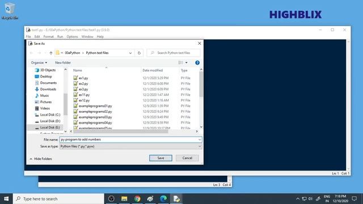The image size is (363, 204).
Task: Open the notification center icon
Action: click(x=354, y=199)
